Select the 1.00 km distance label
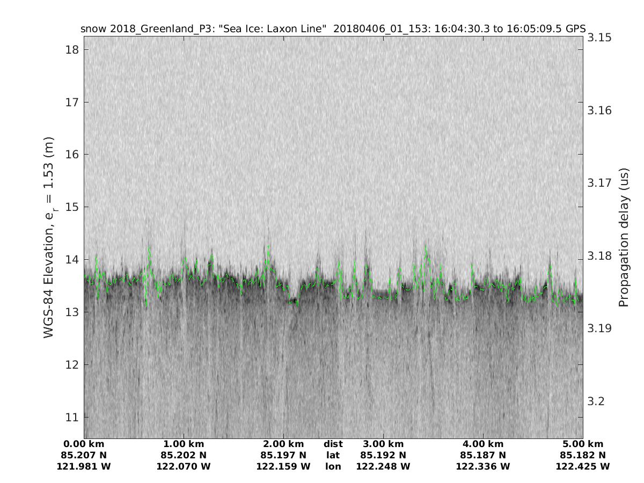Screen dimensions: 644x483 tap(184, 444)
